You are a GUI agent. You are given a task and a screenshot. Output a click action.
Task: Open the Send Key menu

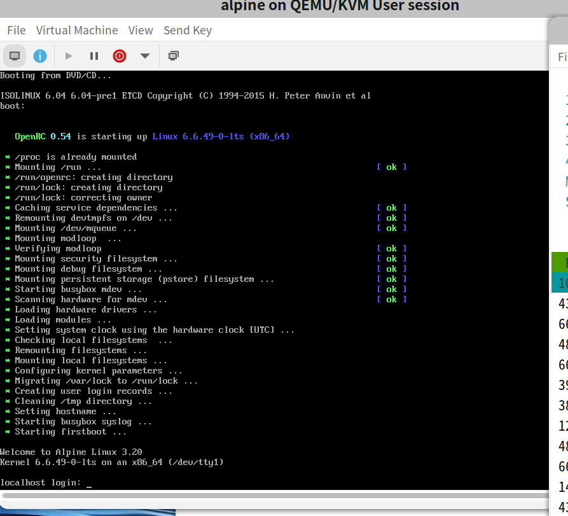coord(187,30)
